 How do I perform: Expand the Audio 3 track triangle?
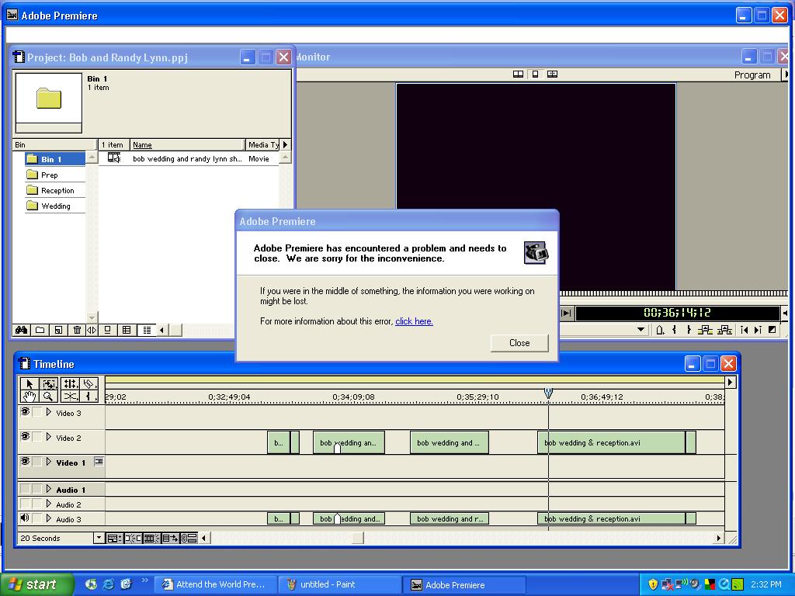click(x=49, y=518)
